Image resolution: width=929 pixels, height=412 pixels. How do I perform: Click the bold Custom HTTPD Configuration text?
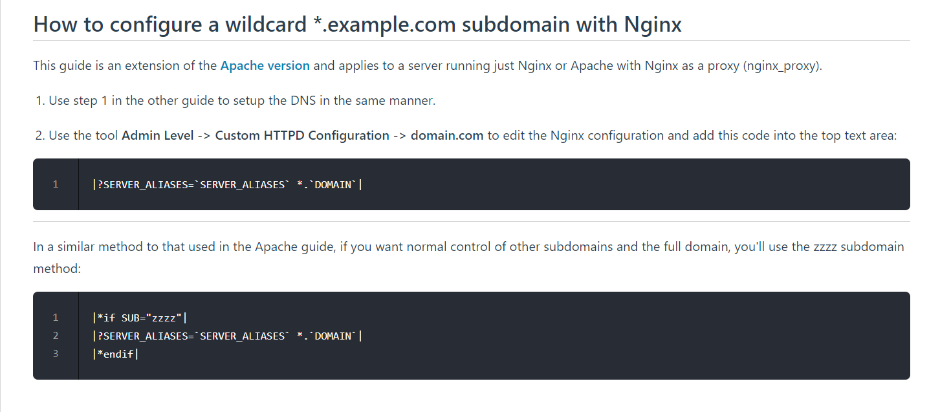coord(301,136)
